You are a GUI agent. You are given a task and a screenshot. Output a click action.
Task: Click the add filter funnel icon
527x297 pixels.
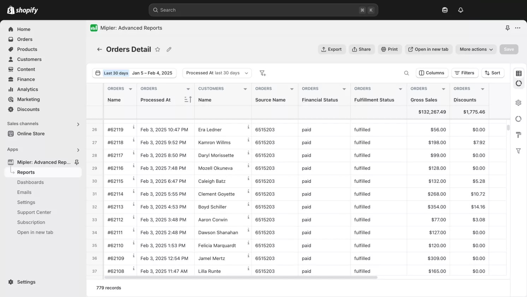(x=262, y=73)
